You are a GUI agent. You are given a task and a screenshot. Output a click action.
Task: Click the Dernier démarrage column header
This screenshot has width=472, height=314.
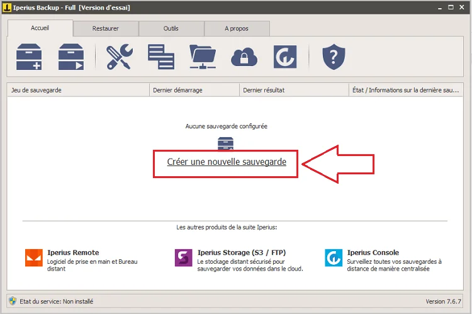tap(194, 90)
